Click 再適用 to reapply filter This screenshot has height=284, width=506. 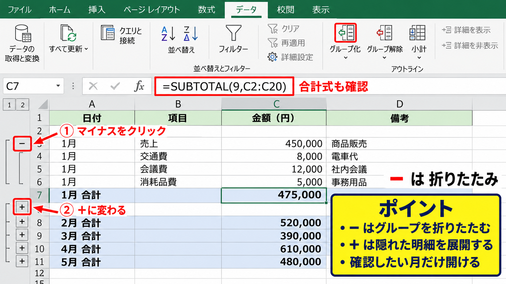[286, 43]
